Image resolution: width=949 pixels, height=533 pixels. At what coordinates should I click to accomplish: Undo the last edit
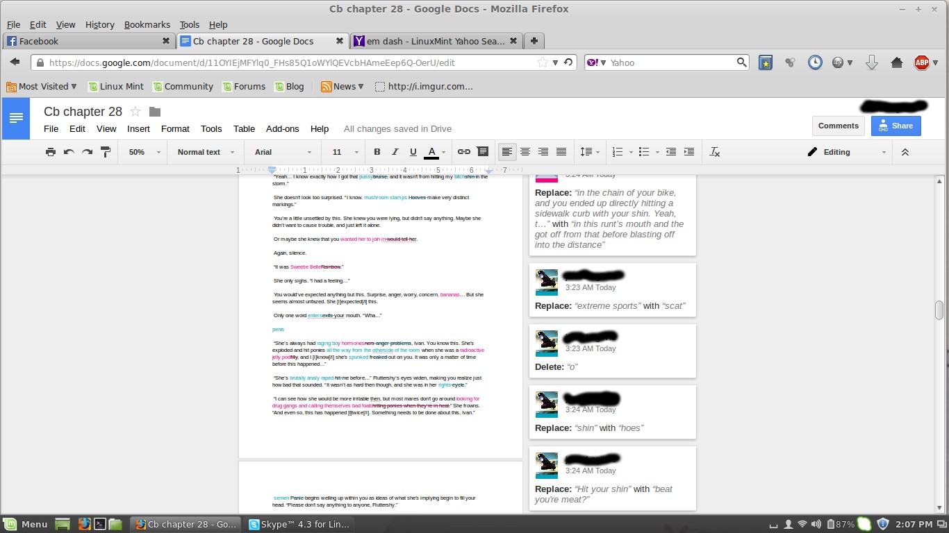(69, 152)
